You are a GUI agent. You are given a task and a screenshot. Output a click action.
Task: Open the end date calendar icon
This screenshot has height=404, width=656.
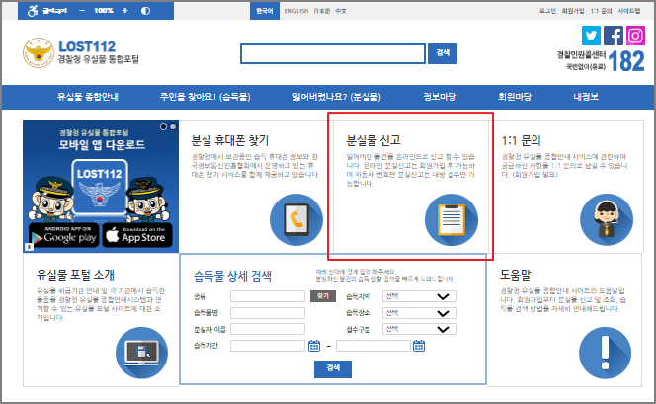point(419,346)
